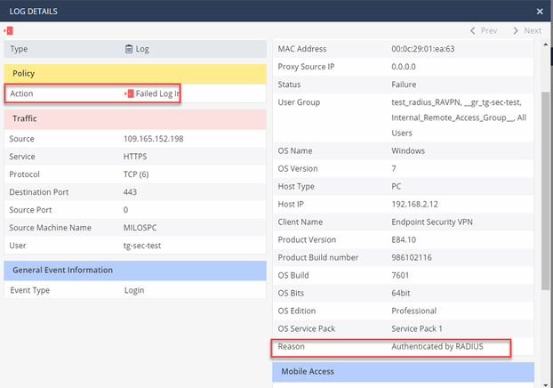Click the Failed Log In action icon
Image resolution: width=553 pixels, height=388 pixels.
129,93
